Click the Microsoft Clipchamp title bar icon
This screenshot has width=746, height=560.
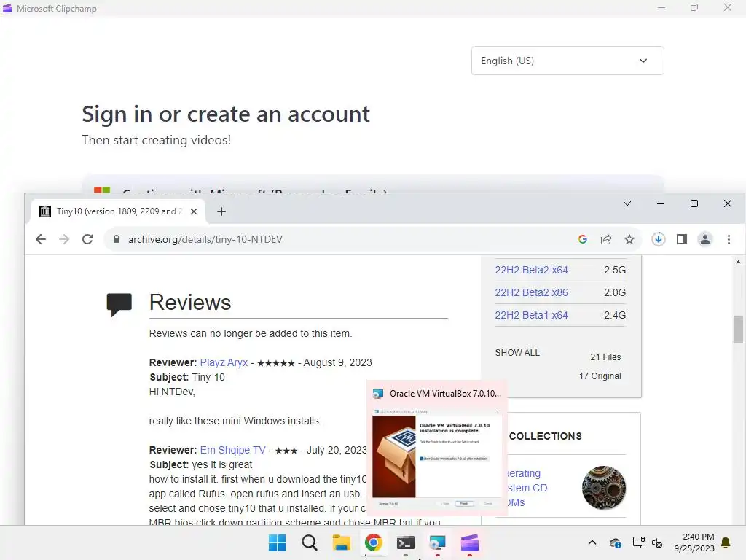pyautogui.click(x=7, y=8)
